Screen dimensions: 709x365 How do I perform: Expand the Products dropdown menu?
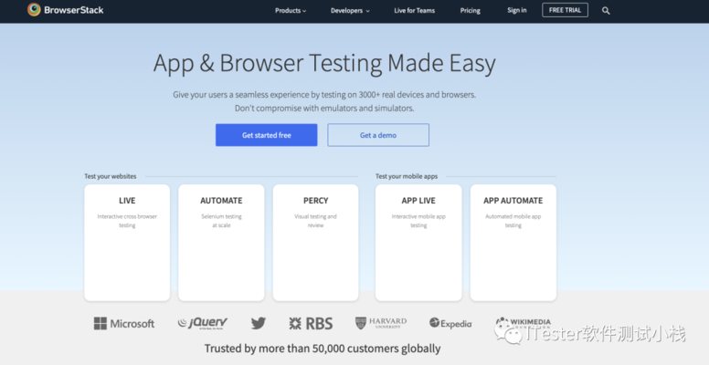(x=291, y=11)
